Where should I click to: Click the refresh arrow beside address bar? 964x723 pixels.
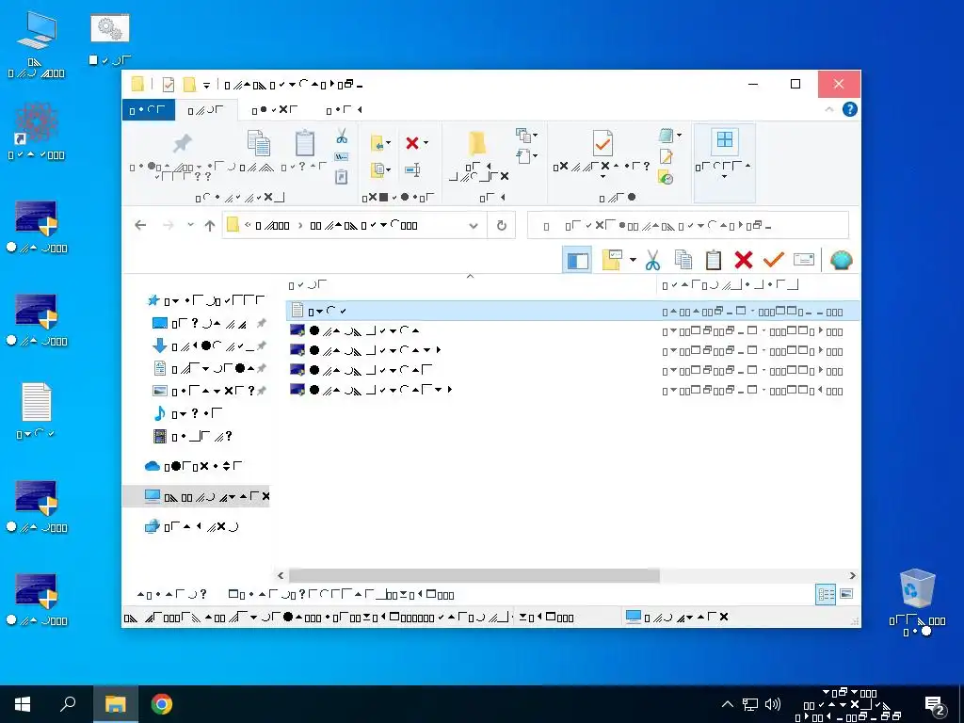tap(502, 226)
